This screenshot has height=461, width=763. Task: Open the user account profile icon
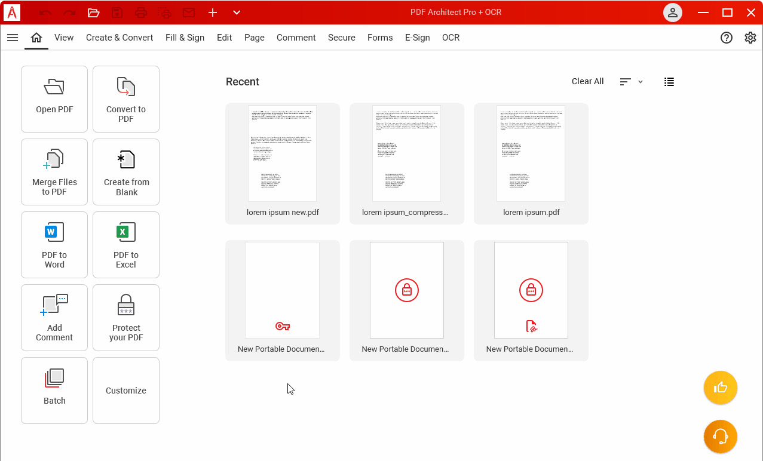coord(673,13)
